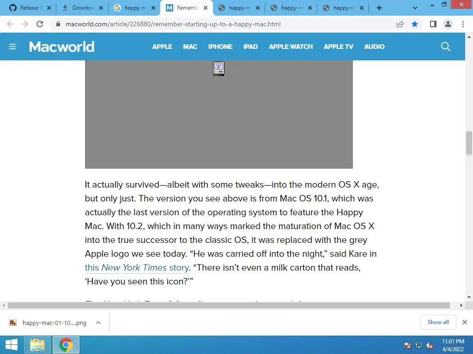Screen dimensions: 473x354
Task: Open the MAC nav section
Action: [x=190, y=47]
